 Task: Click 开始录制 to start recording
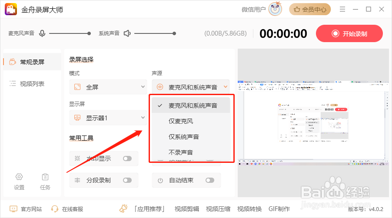349,33
